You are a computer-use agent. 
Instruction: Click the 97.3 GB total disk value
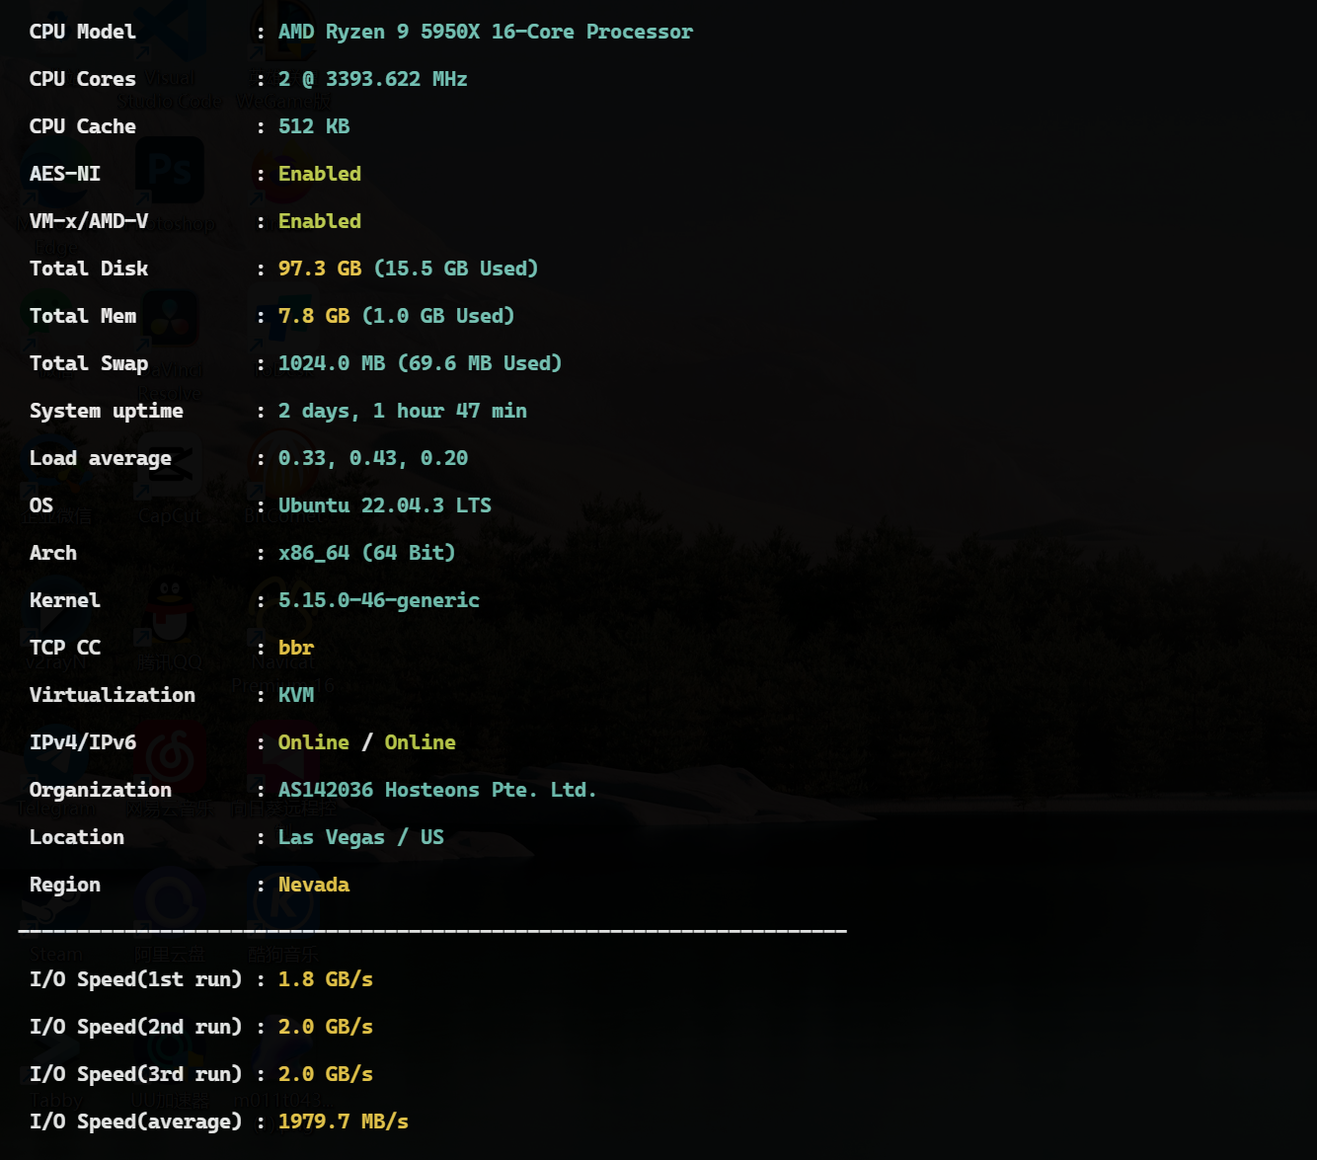point(319,269)
